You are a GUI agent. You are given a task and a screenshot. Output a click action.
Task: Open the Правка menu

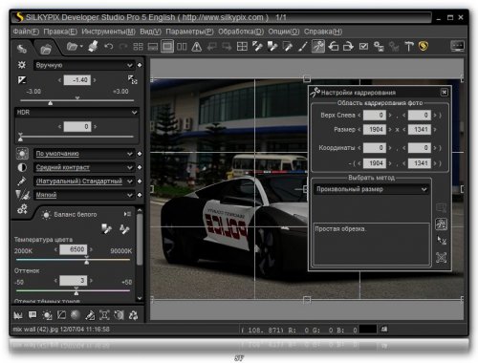pyautogui.click(x=60, y=32)
